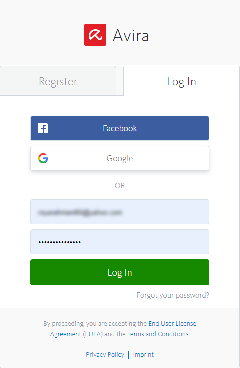Click the Avira wordmark text

[131, 36]
